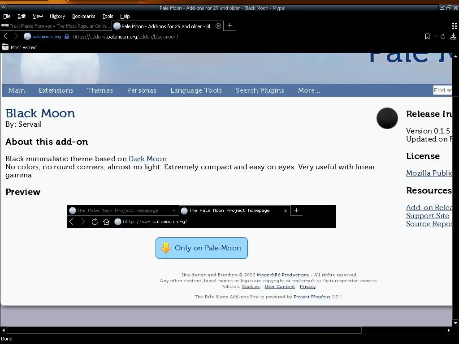Open the History menu
459x344 pixels.
click(57, 16)
